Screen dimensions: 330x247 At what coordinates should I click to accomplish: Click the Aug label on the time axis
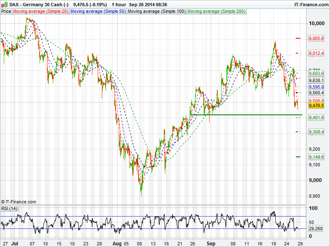(117, 244)
